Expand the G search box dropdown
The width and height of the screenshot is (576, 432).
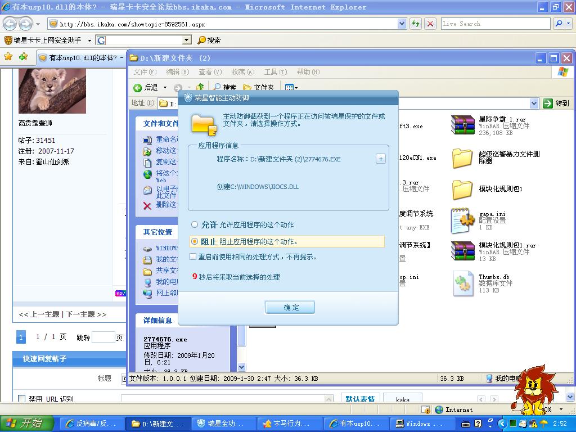(187, 40)
